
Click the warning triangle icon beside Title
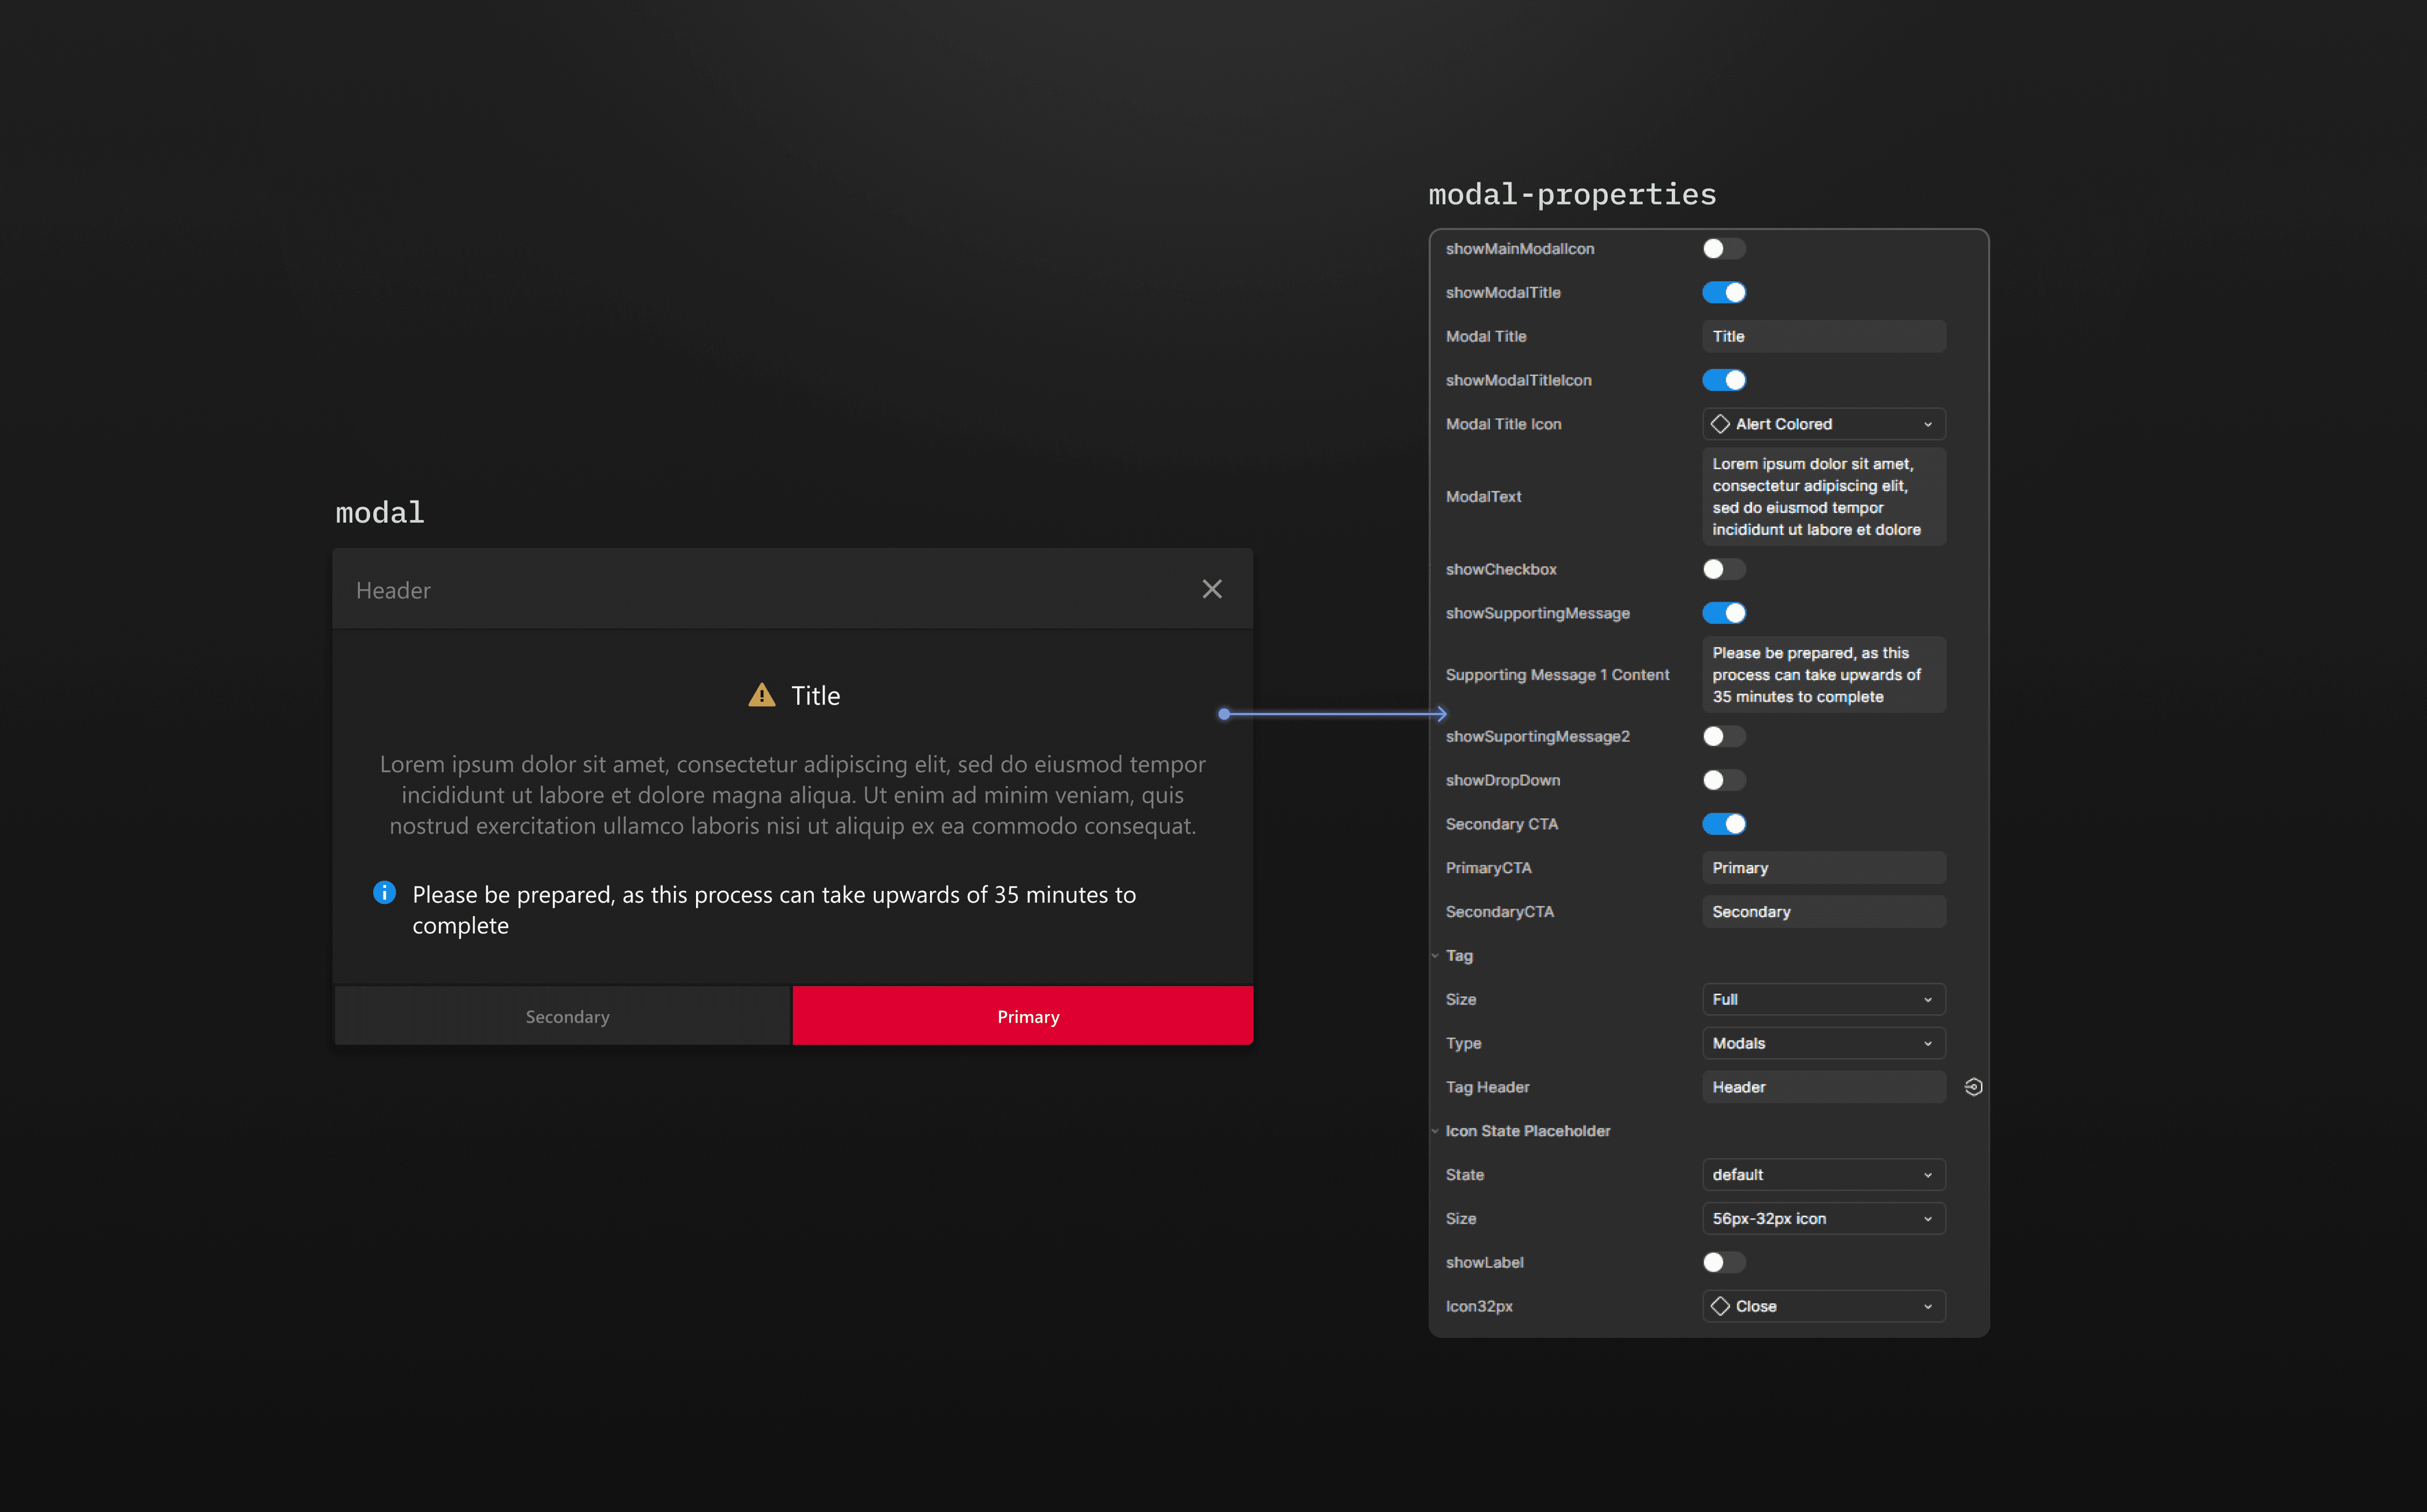[761, 695]
